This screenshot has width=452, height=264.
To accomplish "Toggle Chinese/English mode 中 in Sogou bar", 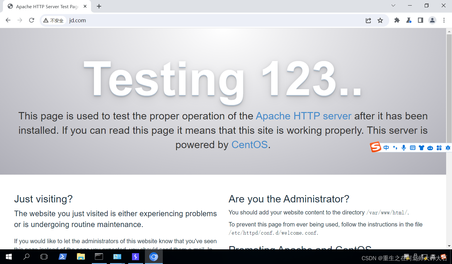I will coord(386,148).
